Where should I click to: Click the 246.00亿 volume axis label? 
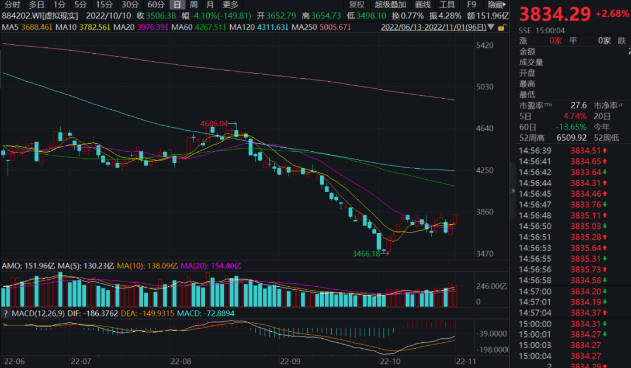tap(492, 286)
